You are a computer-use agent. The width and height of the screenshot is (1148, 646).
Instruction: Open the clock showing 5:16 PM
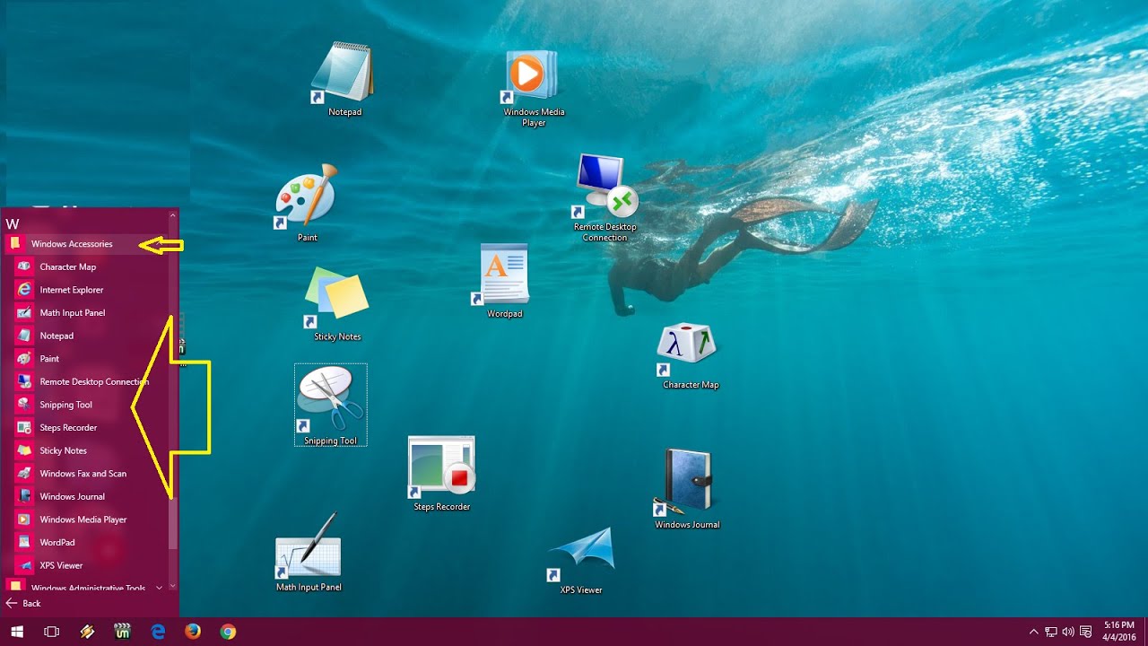[x=1118, y=631]
